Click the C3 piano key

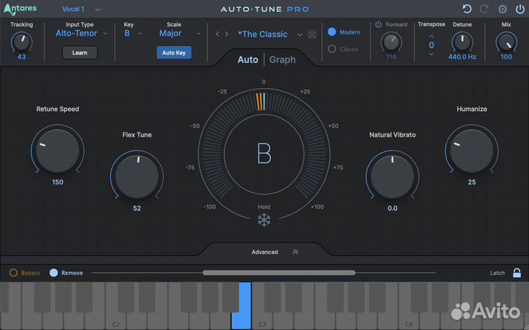tap(262, 320)
